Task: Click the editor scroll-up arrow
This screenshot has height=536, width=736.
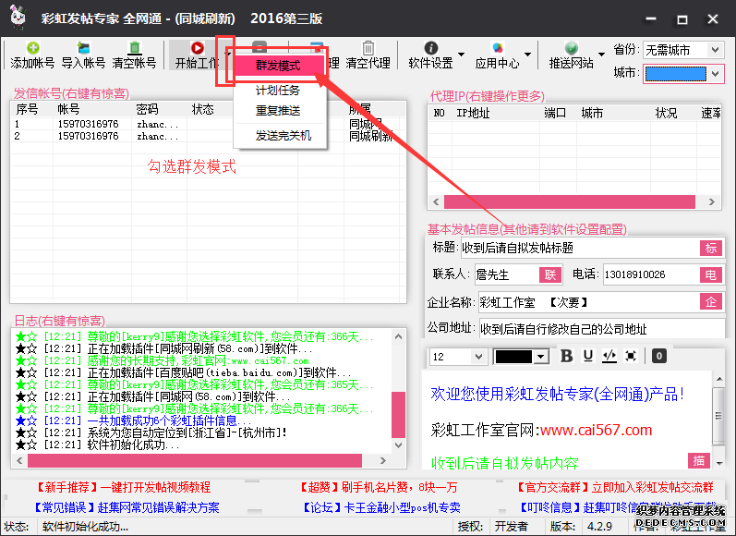Action: tap(719, 379)
